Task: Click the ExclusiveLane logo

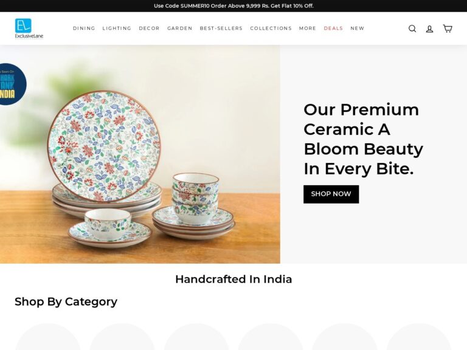Action: point(29,29)
